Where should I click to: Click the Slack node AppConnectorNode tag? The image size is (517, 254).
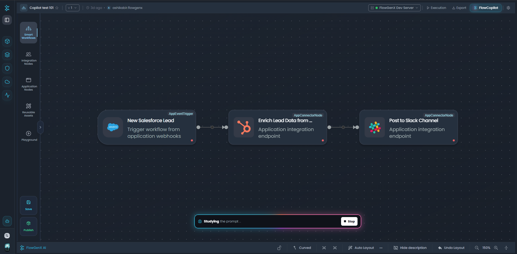tap(439, 115)
